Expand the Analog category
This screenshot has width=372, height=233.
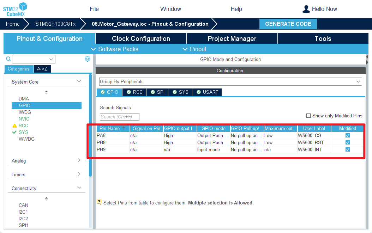pos(46,161)
